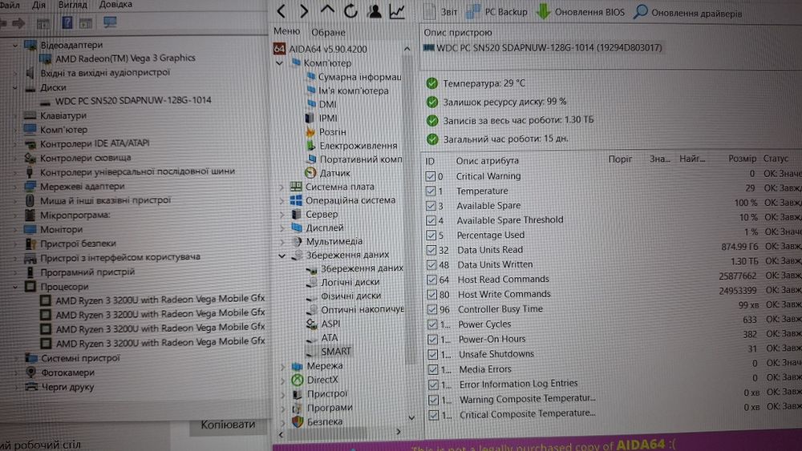Click the Копіювати button

click(x=228, y=425)
